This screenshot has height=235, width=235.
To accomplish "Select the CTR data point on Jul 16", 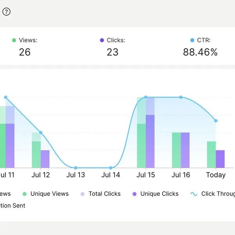I will click(181, 97).
